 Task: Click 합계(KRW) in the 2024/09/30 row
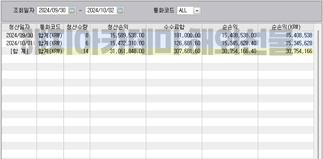[50, 35]
